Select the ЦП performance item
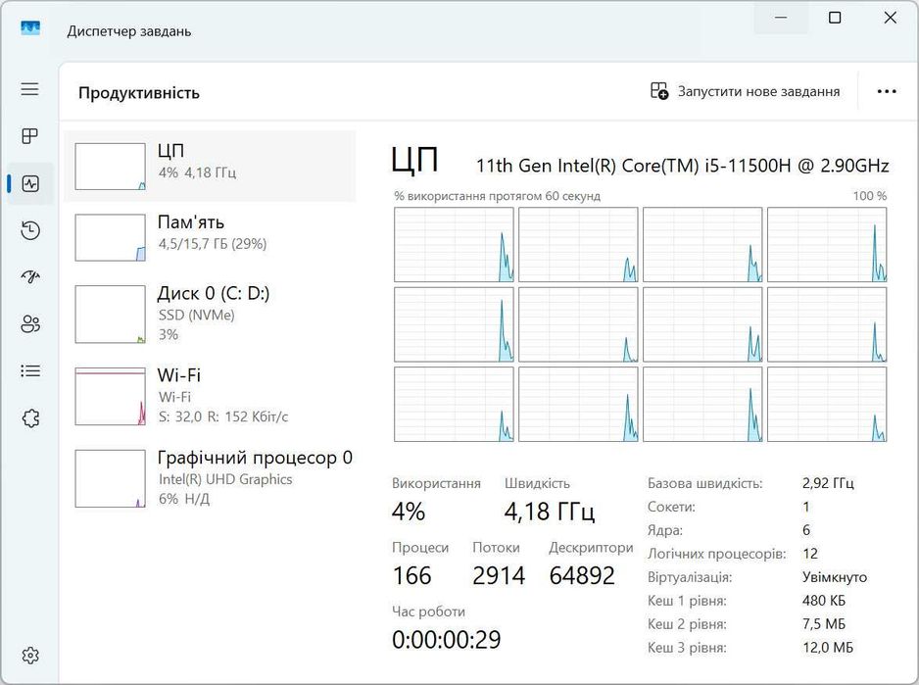The width and height of the screenshot is (919, 685). click(210, 167)
